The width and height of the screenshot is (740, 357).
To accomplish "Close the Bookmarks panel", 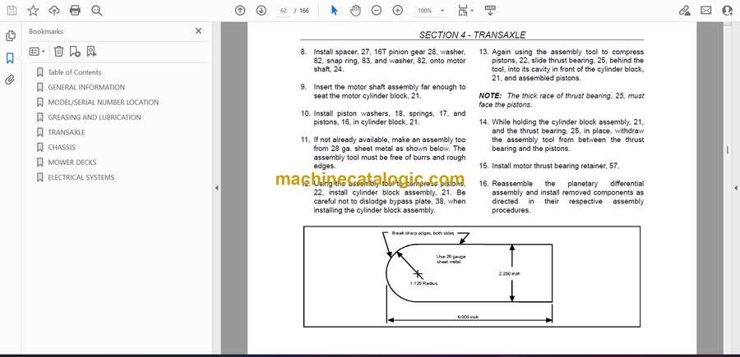I will (x=198, y=31).
